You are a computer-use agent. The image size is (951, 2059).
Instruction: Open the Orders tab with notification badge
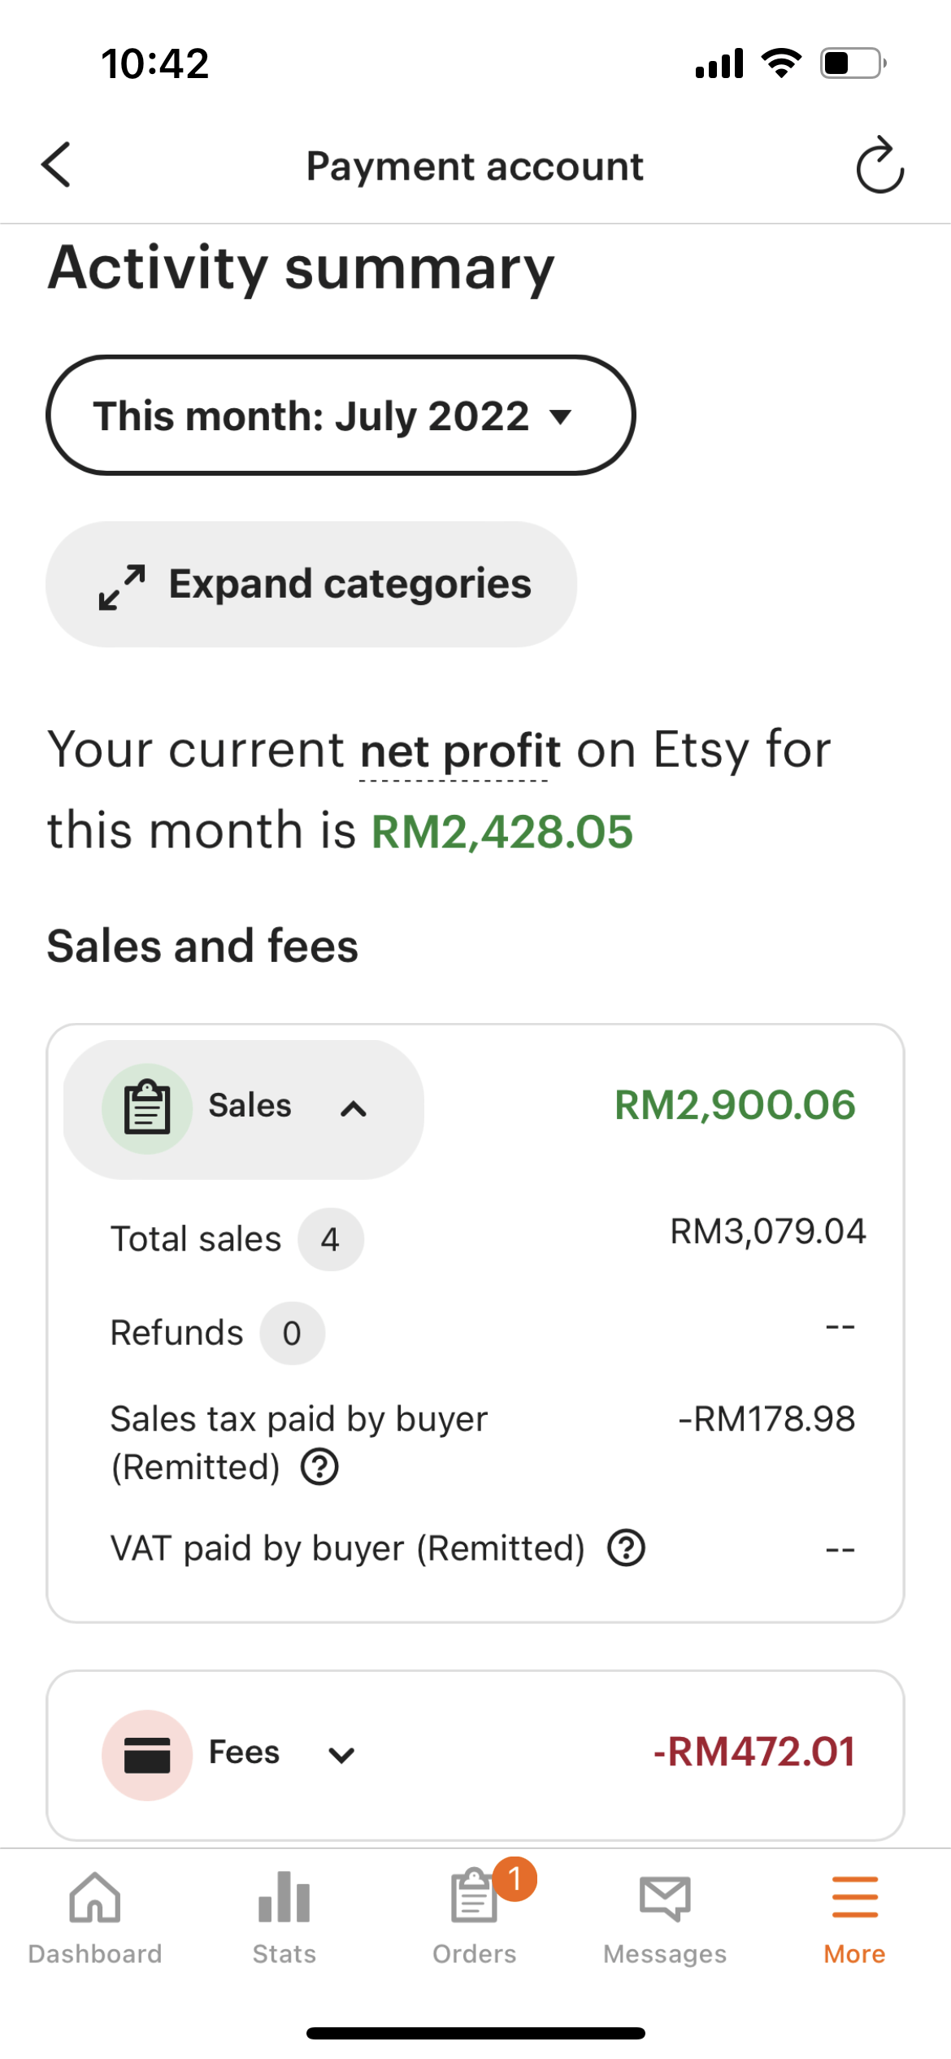pyautogui.click(x=475, y=1918)
